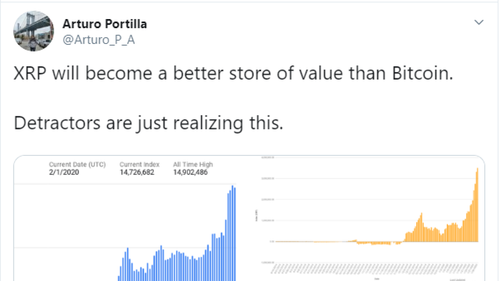Click the word Bitcoin in the tweet

click(422, 73)
